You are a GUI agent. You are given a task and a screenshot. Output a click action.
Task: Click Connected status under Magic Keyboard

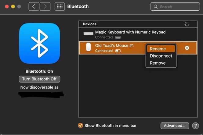pos(104,37)
